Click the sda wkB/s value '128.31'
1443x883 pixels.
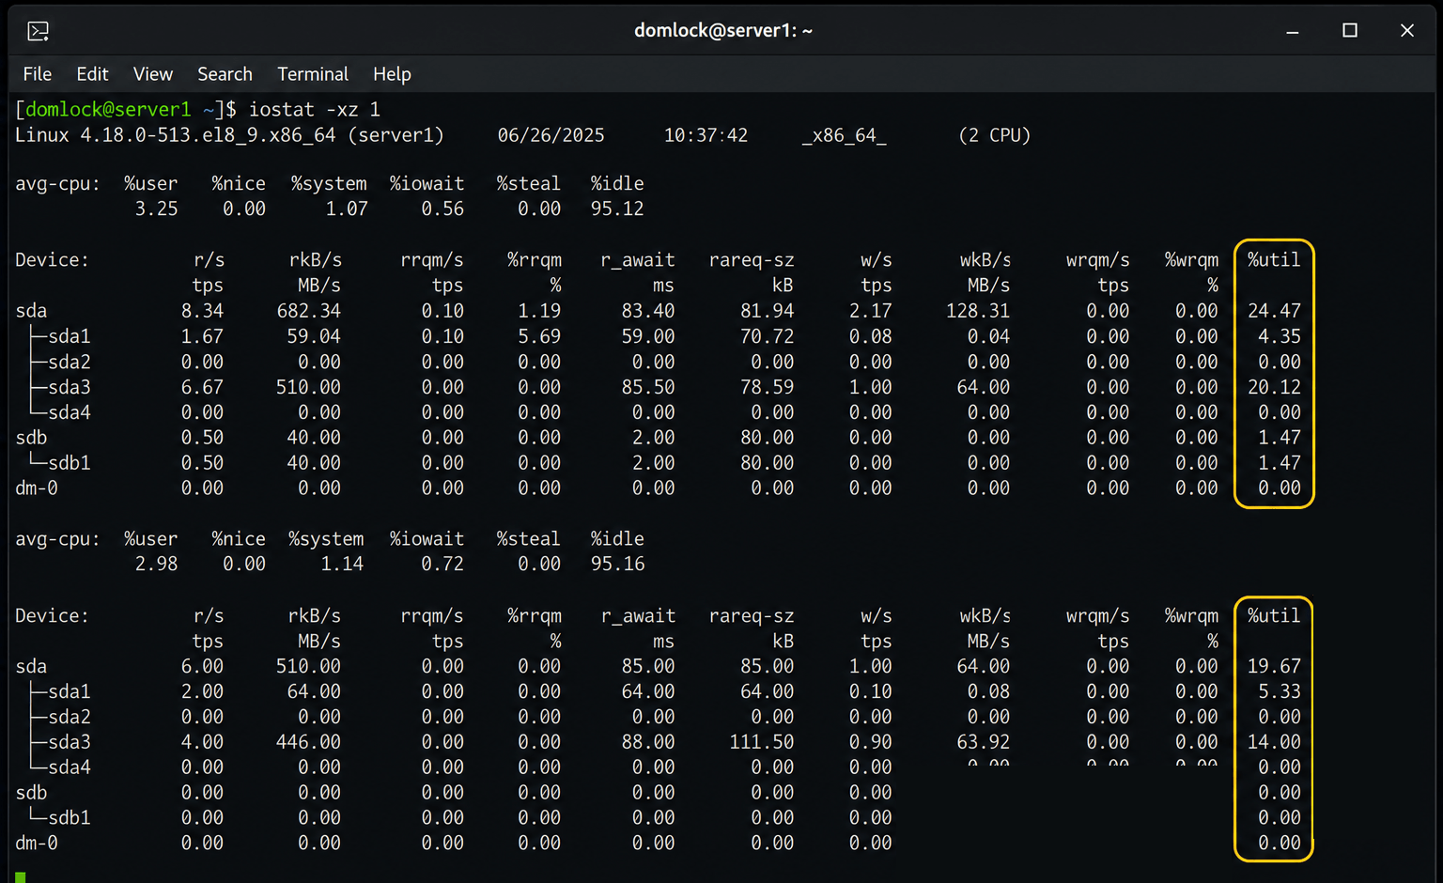point(978,311)
